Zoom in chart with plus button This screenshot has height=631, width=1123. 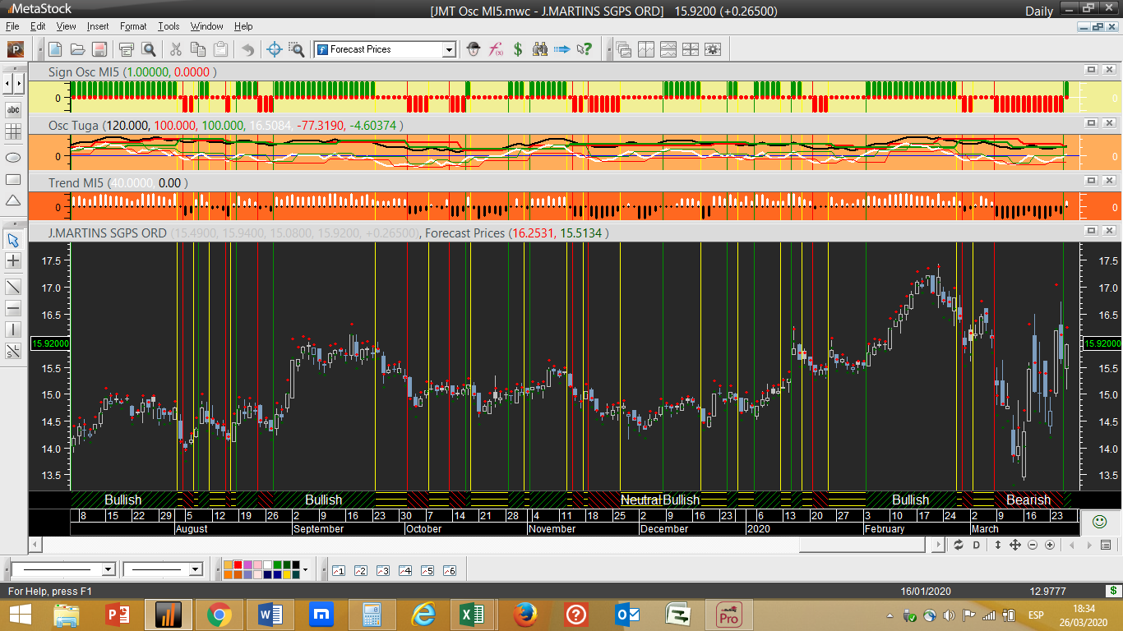tap(1050, 545)
